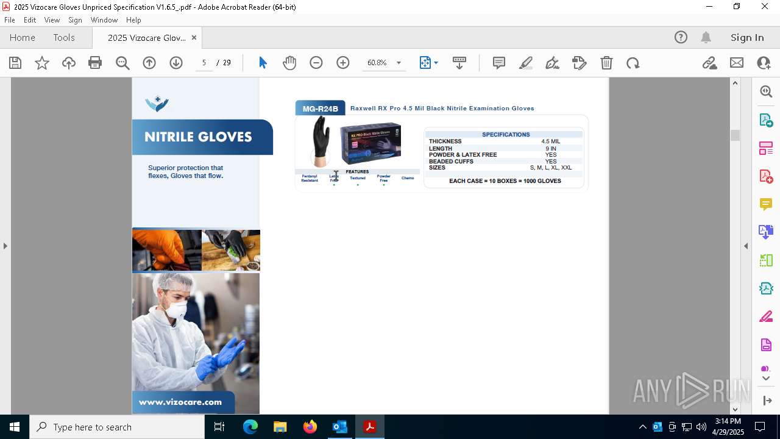Open the Help question mark icon
Screen dimensions: 780x439
coord(681,38)
